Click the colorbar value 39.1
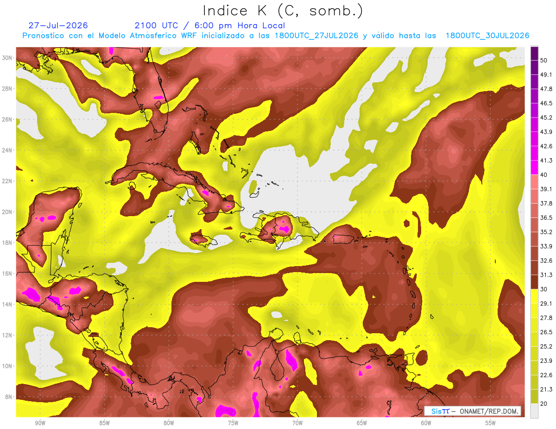556x429 pixels. point(546,189)
